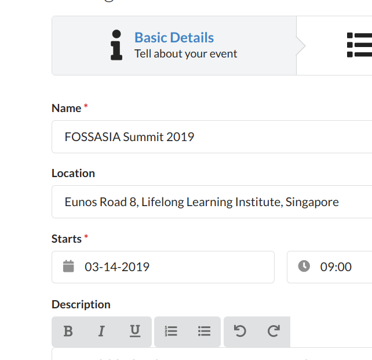Toggle italic formatting in Description editor
The image size is (372, 360).
[x=101, y=331]
